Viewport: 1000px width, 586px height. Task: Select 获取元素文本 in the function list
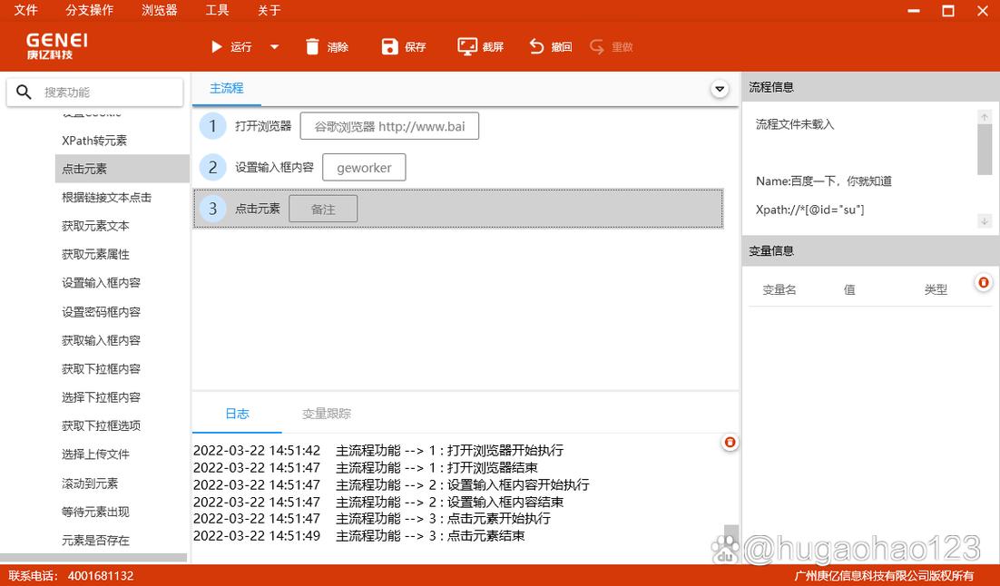(95, 226)
